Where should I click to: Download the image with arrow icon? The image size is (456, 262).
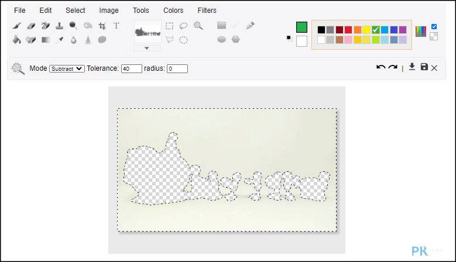click(412, 67)
